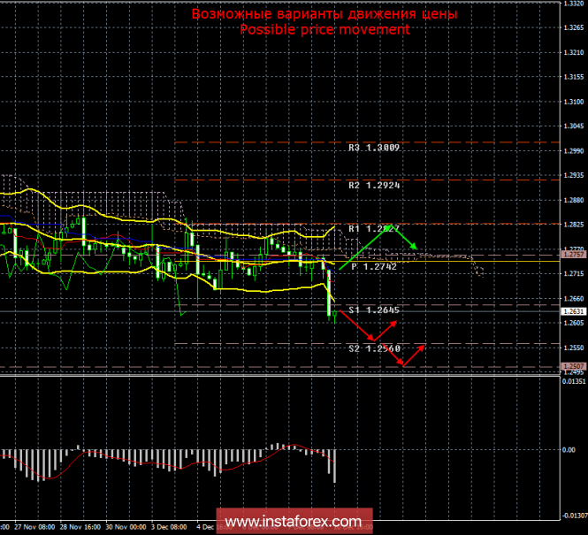Click the MACD indicator 0.00 level label
This screenshot has width=588, height=535.
[x=570, y=449]
